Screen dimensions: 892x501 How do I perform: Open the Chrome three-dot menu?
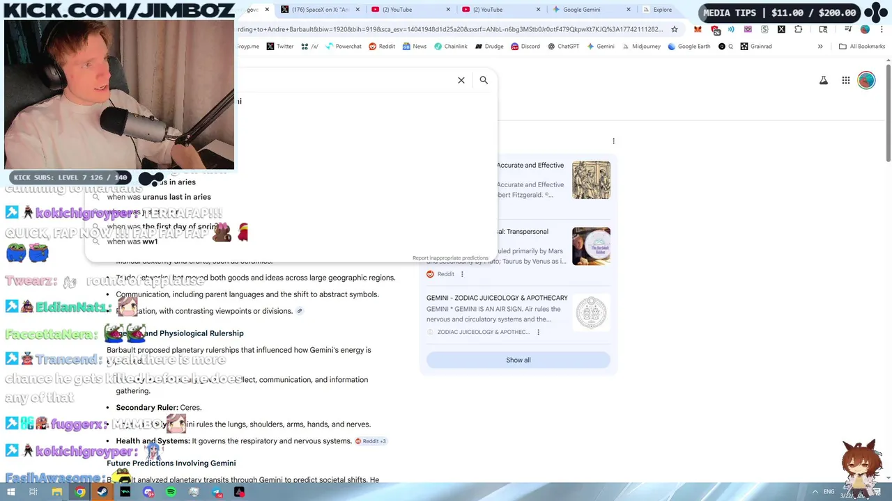[881, 29]
